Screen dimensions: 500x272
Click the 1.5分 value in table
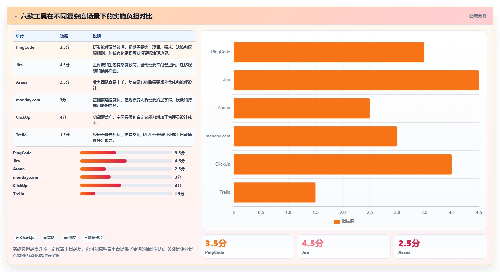pyautogui.click(x=65, y=135)
